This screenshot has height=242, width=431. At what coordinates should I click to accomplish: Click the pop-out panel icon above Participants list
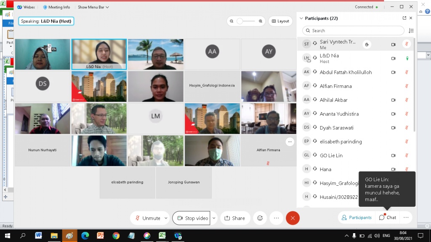[405, 18]
